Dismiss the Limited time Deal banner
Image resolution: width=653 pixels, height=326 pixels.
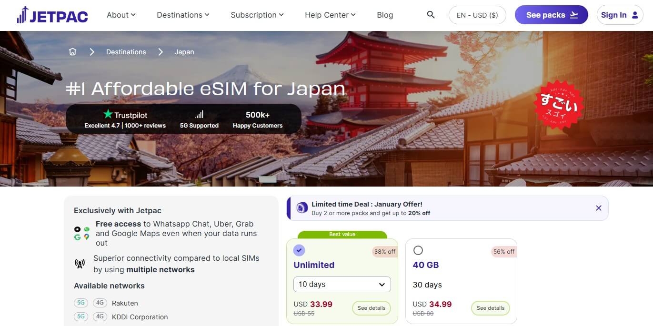599,208
